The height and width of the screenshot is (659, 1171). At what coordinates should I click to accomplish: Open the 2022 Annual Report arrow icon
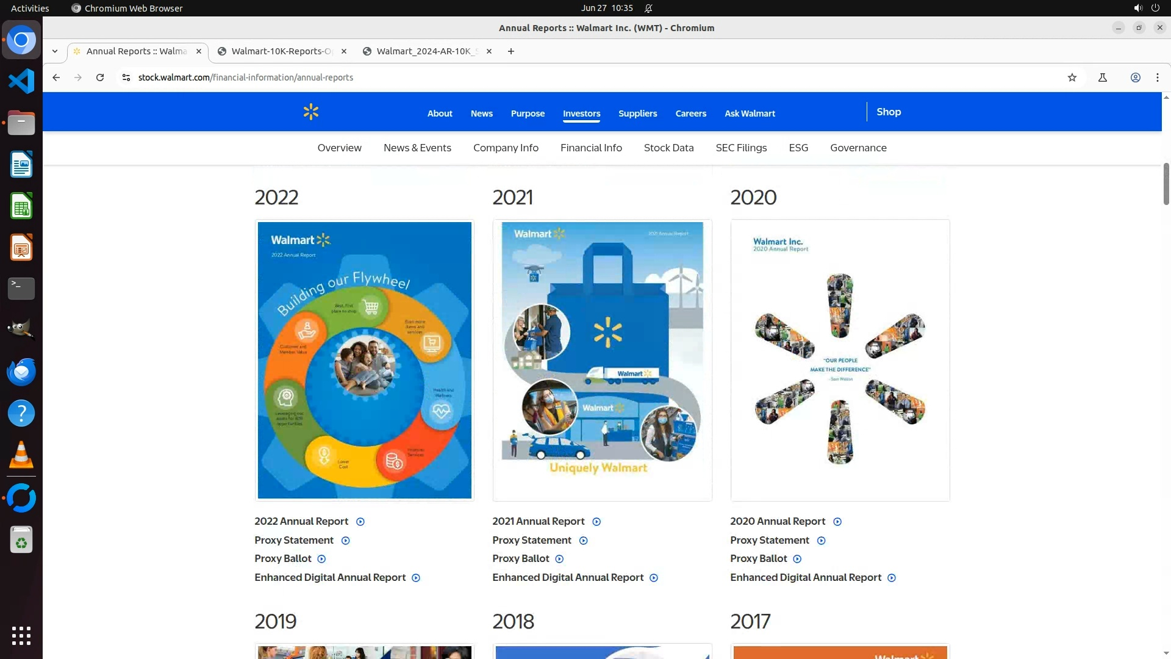pyautogui.click(x=360, y=522)
